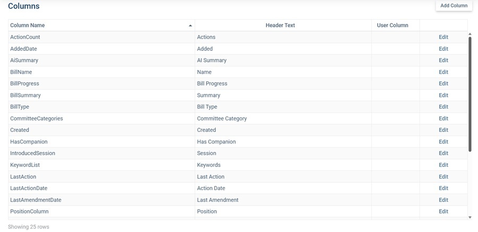The width and height of the screenshot is (478, 232).
Task: Edit the ActionCount column
Action: tap(443, 37)
